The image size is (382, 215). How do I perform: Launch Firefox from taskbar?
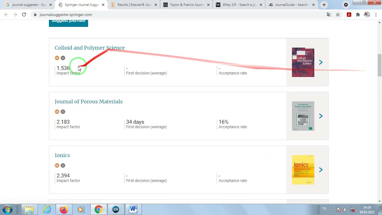(64, 210)
